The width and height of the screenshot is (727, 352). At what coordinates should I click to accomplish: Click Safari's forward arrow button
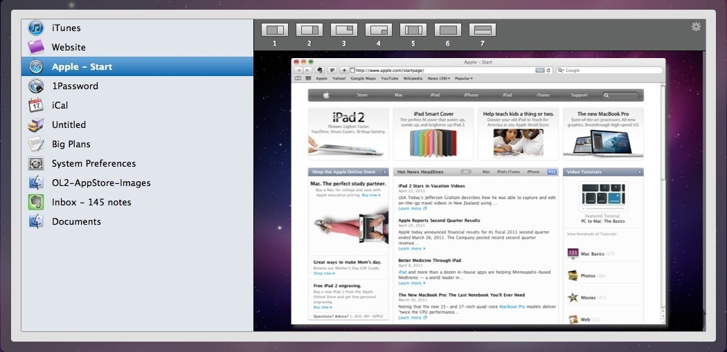(307, 71)
